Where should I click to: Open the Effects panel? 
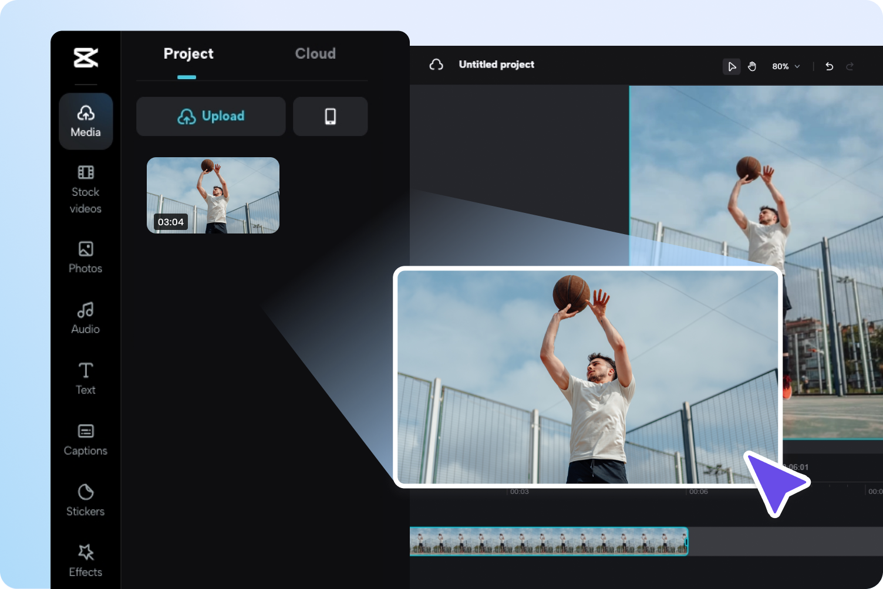coord(86,561)
